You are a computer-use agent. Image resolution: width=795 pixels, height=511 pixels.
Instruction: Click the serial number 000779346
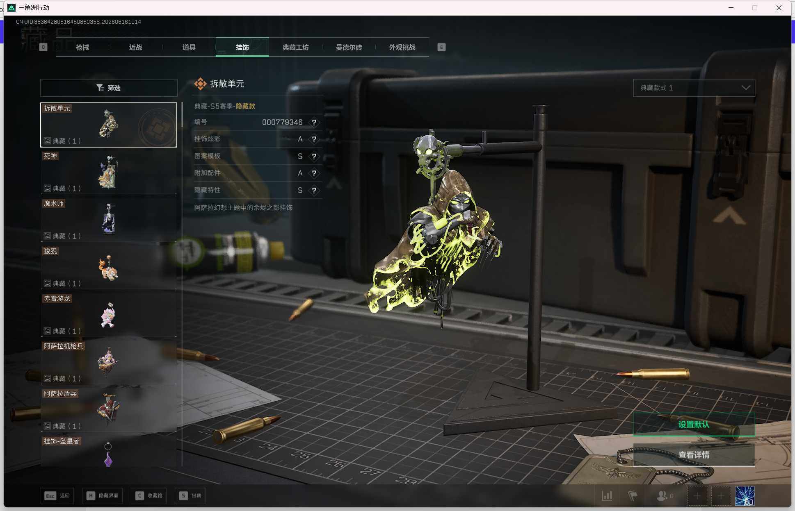pos(282,122)
